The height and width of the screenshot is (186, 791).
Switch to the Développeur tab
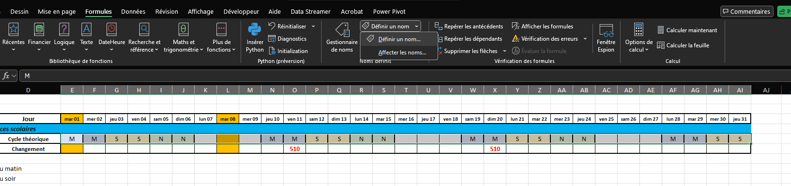point(241,11)
